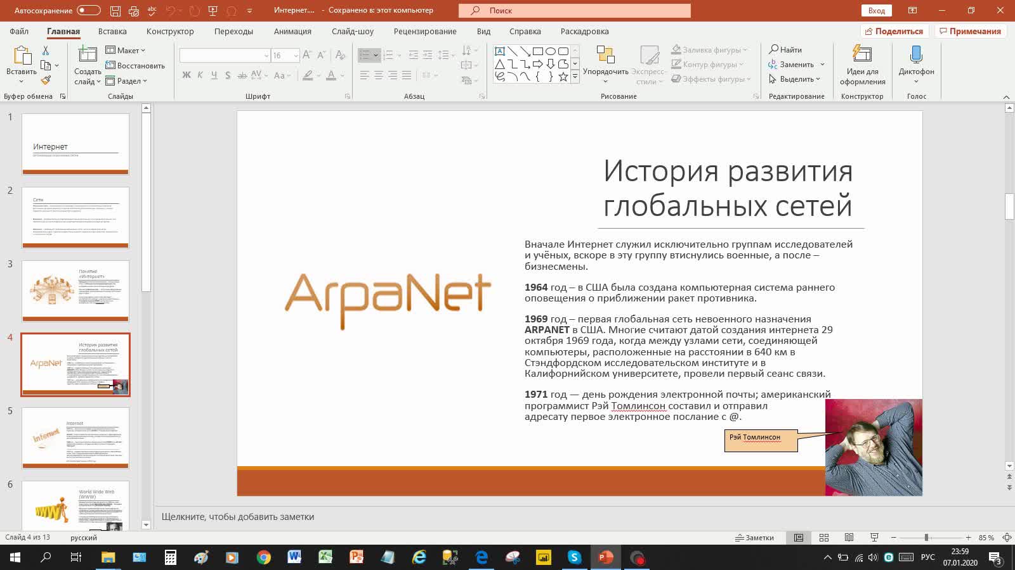
Task: Fit slide to window icon
Action: pyautogui.click(x=1007, y=538)
